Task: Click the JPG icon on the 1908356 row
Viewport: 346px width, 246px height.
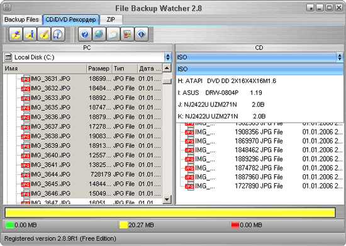Action: [189, 132]
